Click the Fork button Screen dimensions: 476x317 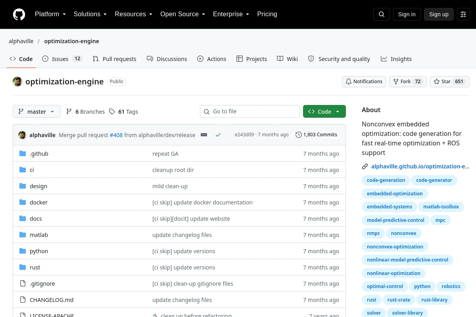pyautogui.click(x=408, y=82)
